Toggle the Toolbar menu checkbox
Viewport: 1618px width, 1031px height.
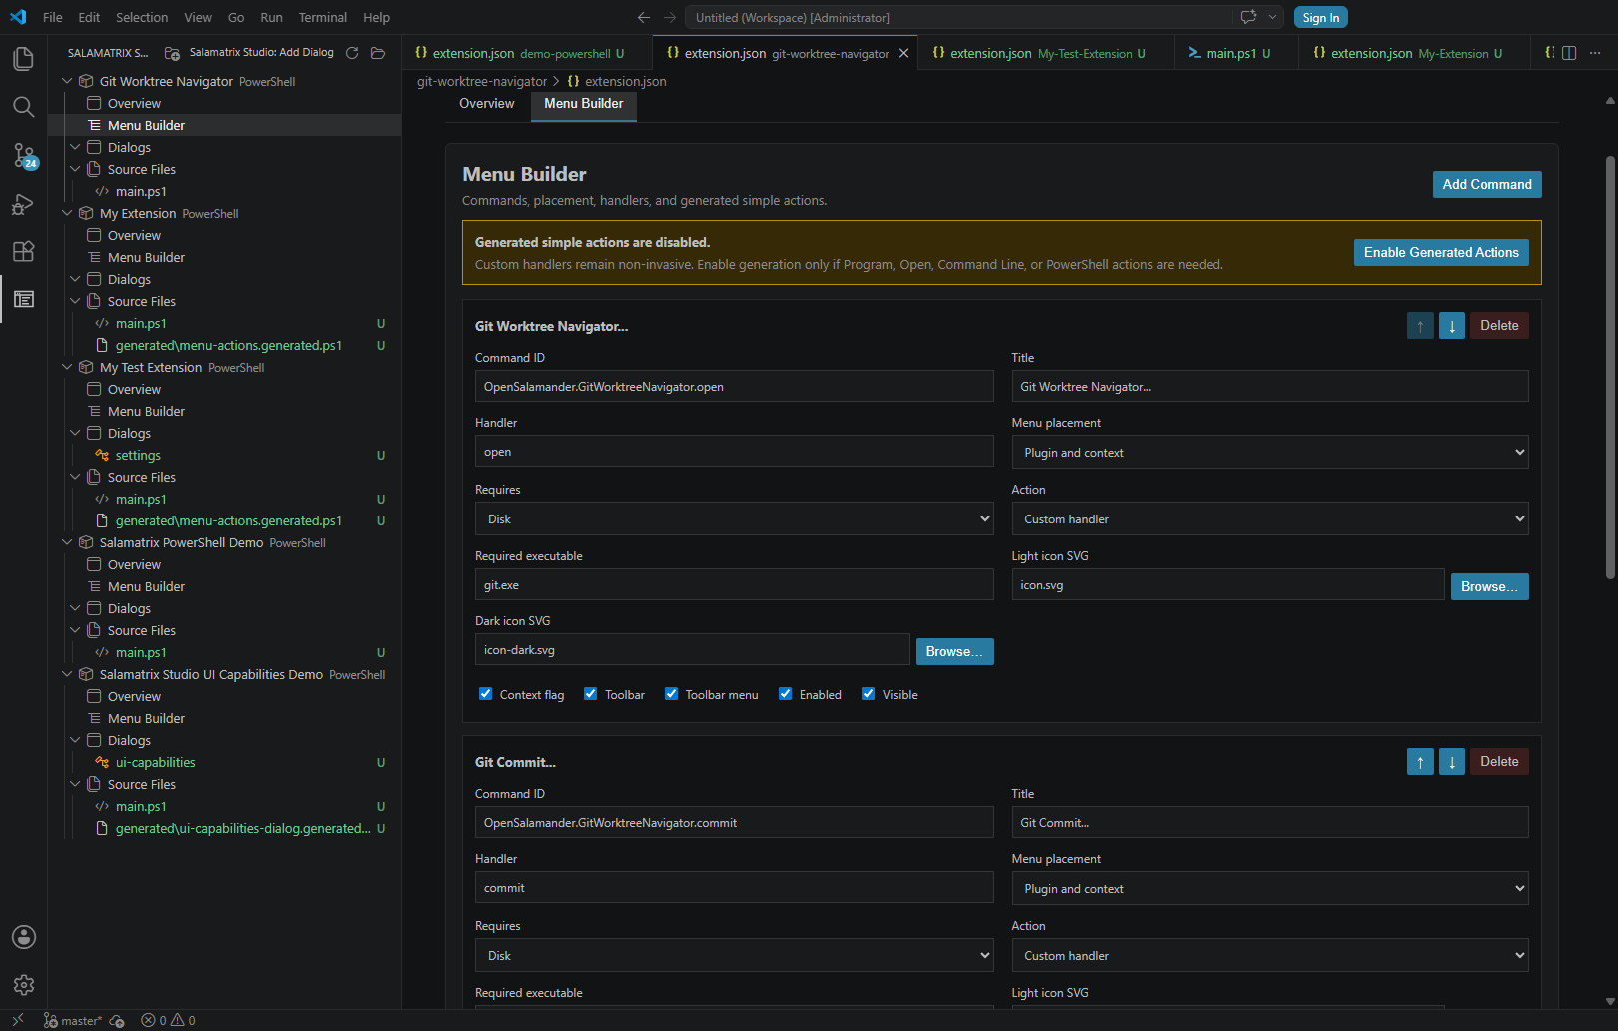(x=672, y=694)
